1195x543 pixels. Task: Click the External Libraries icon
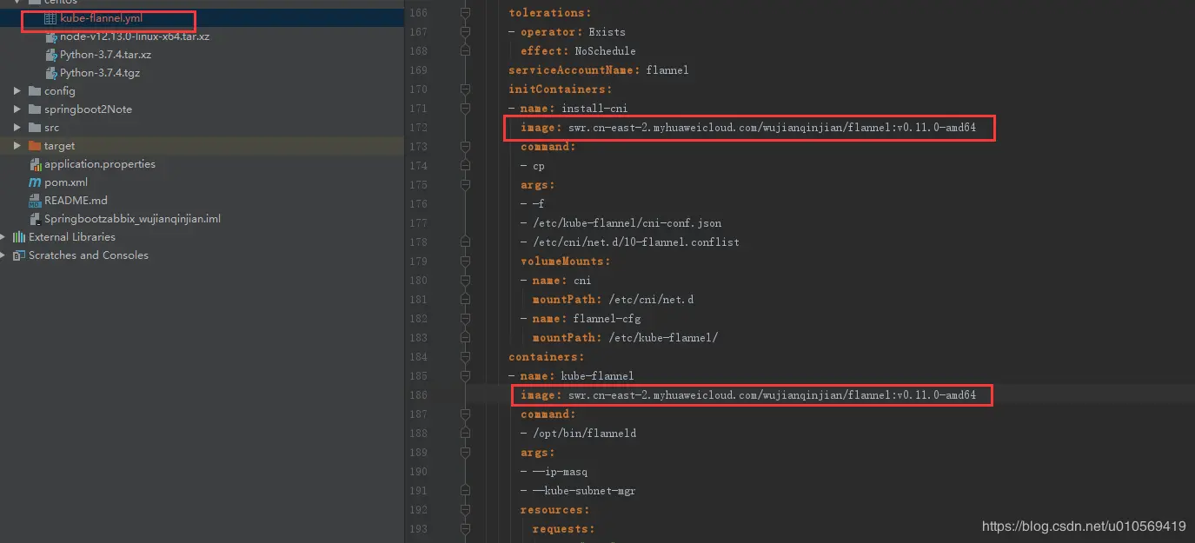coord(19,237)
